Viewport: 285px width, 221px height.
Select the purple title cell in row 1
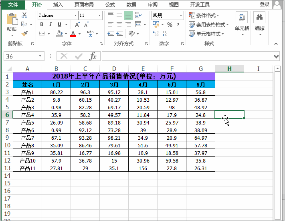[x=114, y=76]
